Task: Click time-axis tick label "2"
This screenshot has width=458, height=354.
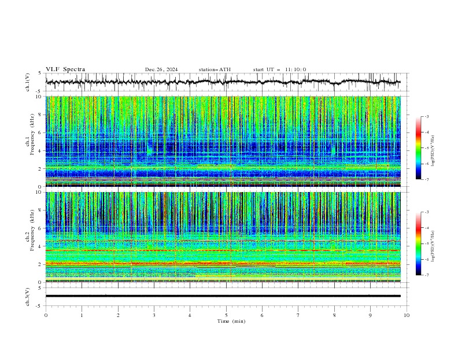Action: (118, 315)
